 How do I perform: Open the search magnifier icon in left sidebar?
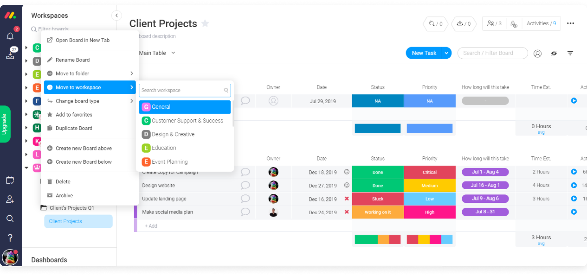pyautogui.click(x=10, y=219)
